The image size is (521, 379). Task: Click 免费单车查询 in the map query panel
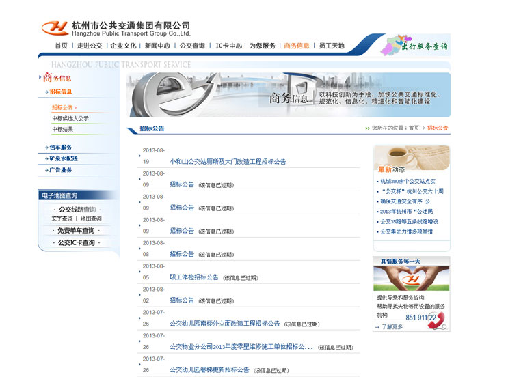coord(76,231)
